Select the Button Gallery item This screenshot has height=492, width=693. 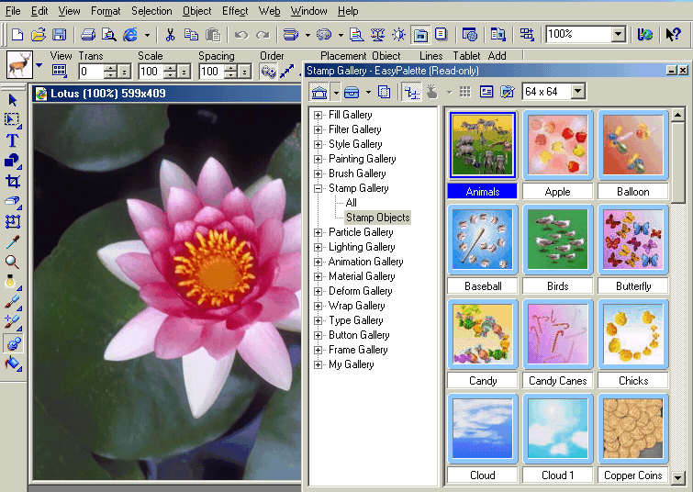[359, 335]
